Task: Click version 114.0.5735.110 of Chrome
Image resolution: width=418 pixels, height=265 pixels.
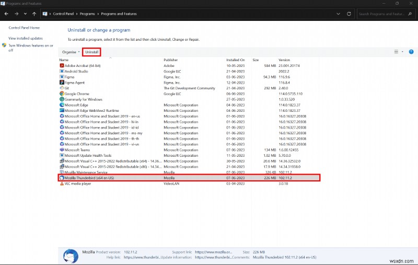Action: (291, 94)
